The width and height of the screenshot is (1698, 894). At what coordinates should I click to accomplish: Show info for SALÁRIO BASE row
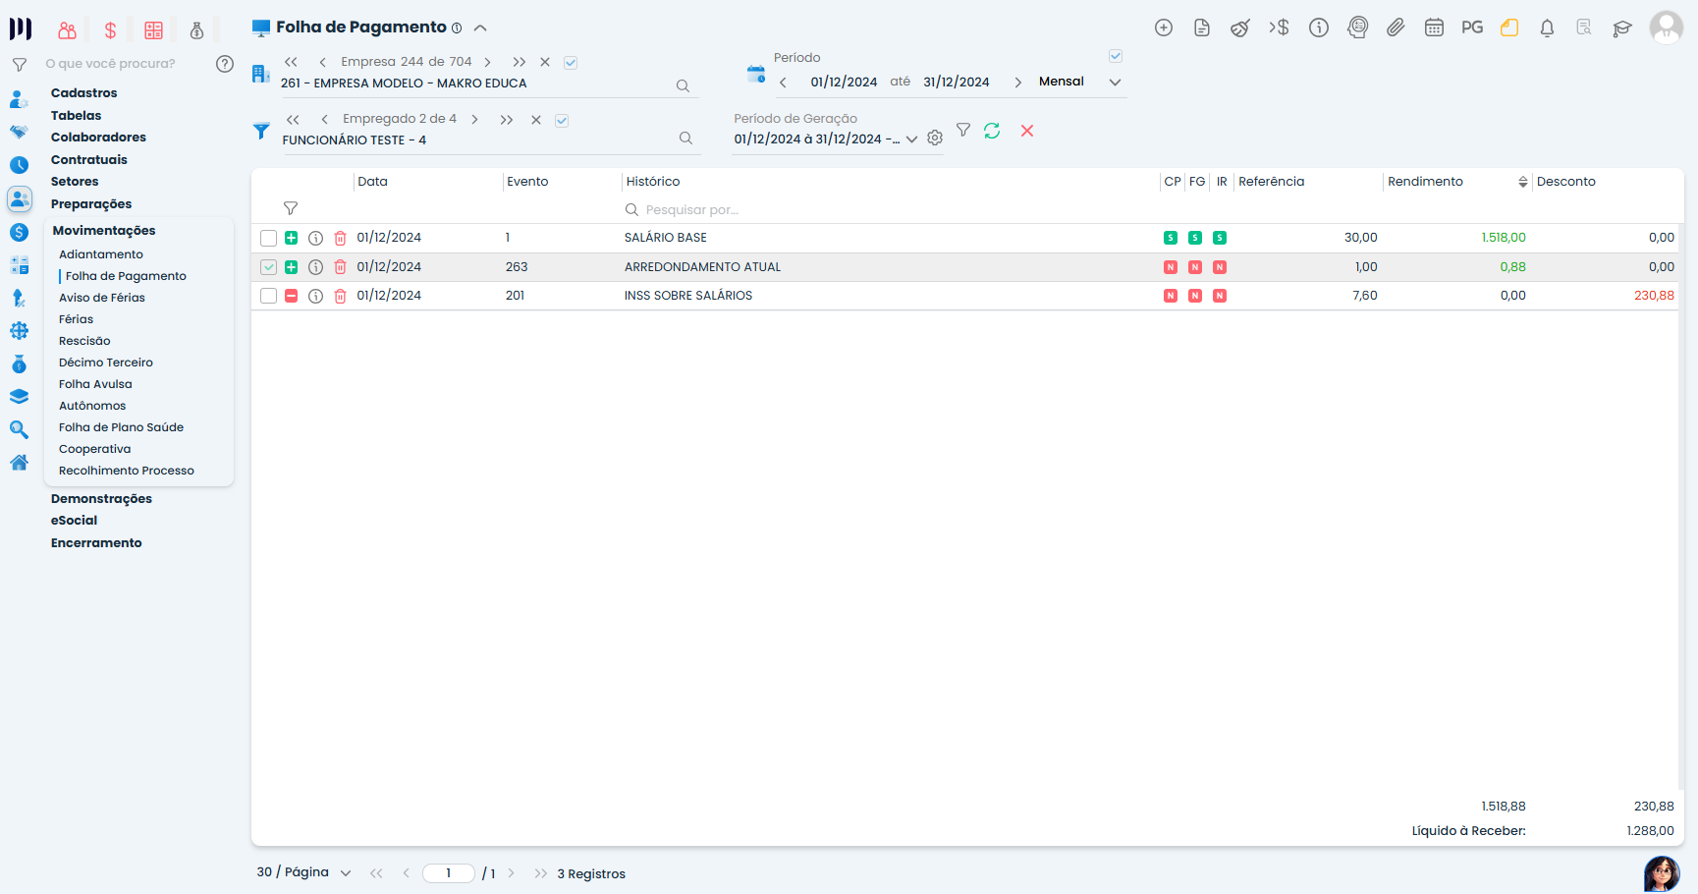pos(315,238)
